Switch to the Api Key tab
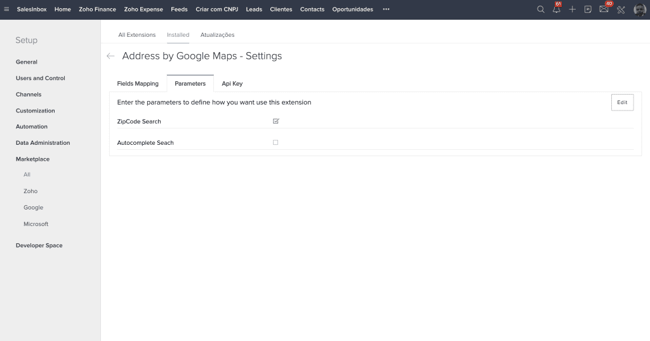This screenshot has width=650, height=341. click(232, 83)
